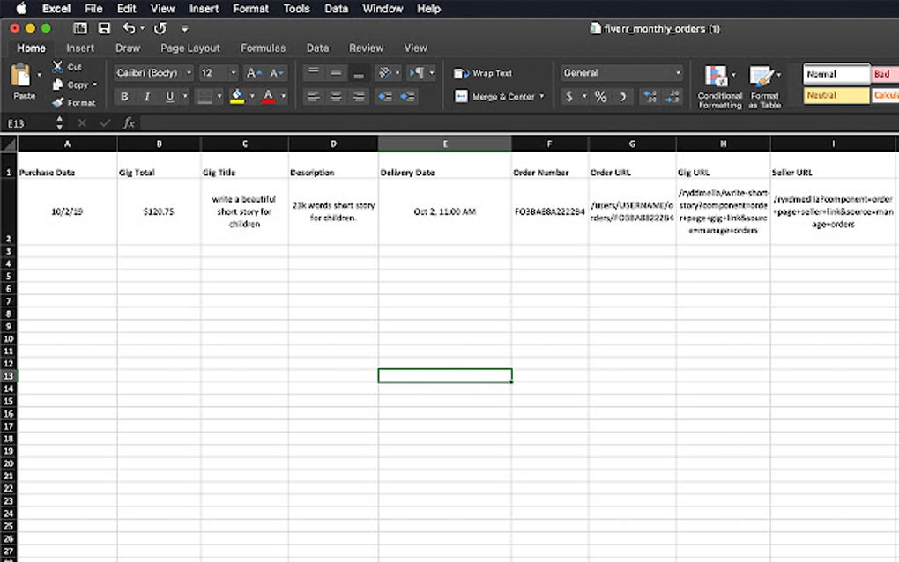Switch to the Page Layout tab
This screenshot has height=562, width=899.
pos(189,48)
